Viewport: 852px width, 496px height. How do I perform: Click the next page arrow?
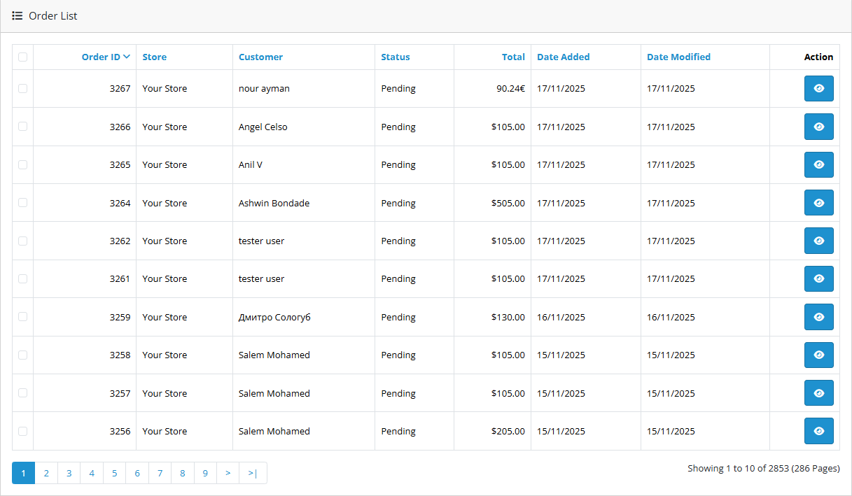pos(228,473)
